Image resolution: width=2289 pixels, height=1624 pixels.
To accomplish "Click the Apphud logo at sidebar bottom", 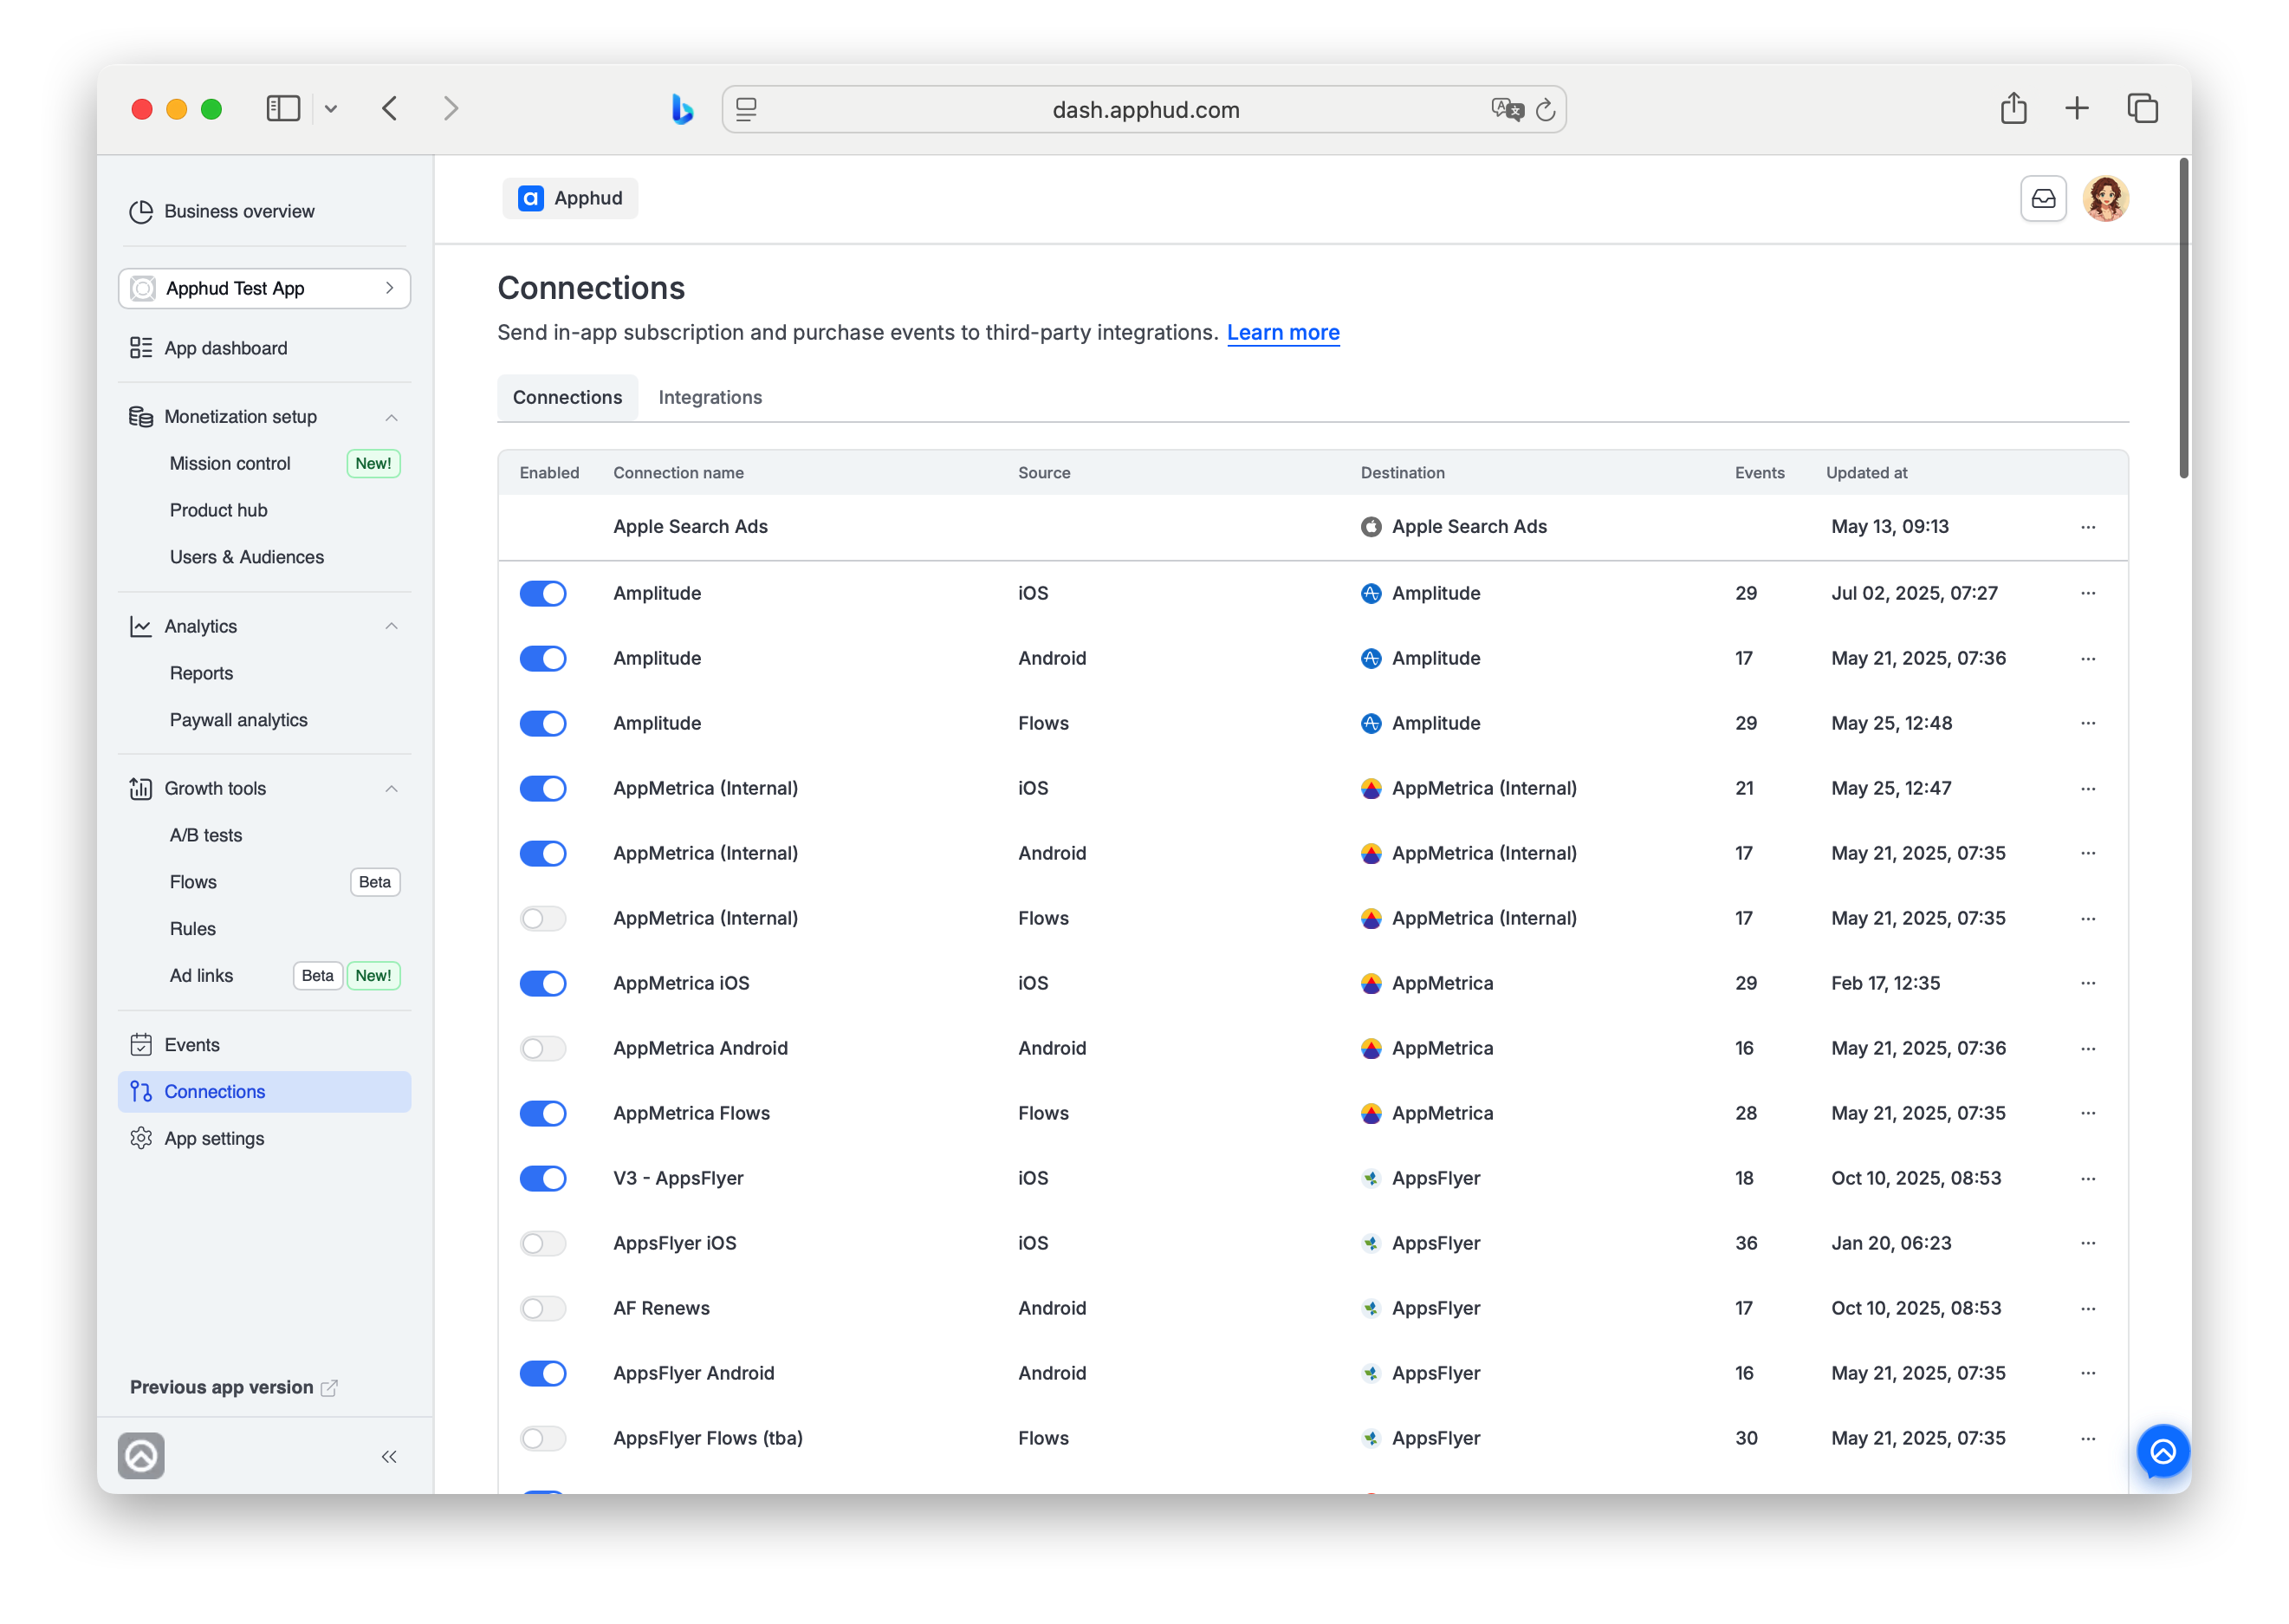I will click(141, 1455).
